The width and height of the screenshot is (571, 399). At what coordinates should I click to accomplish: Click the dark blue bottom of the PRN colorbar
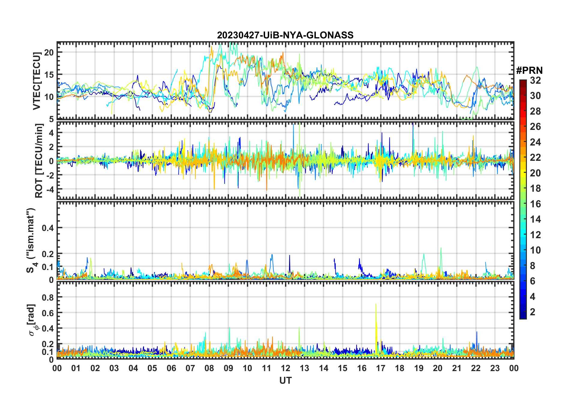(523, 315)
